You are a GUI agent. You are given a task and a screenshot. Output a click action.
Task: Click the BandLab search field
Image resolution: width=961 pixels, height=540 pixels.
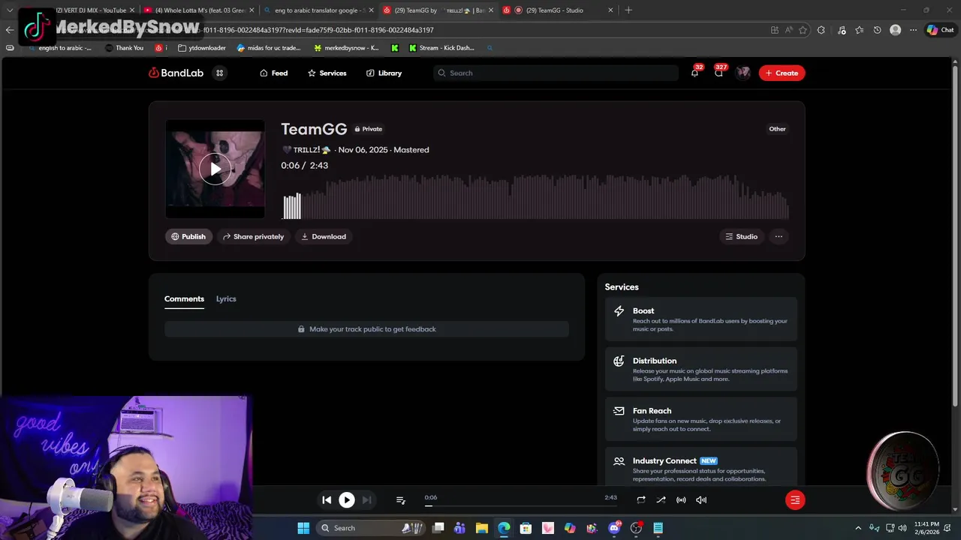point(556,73)
